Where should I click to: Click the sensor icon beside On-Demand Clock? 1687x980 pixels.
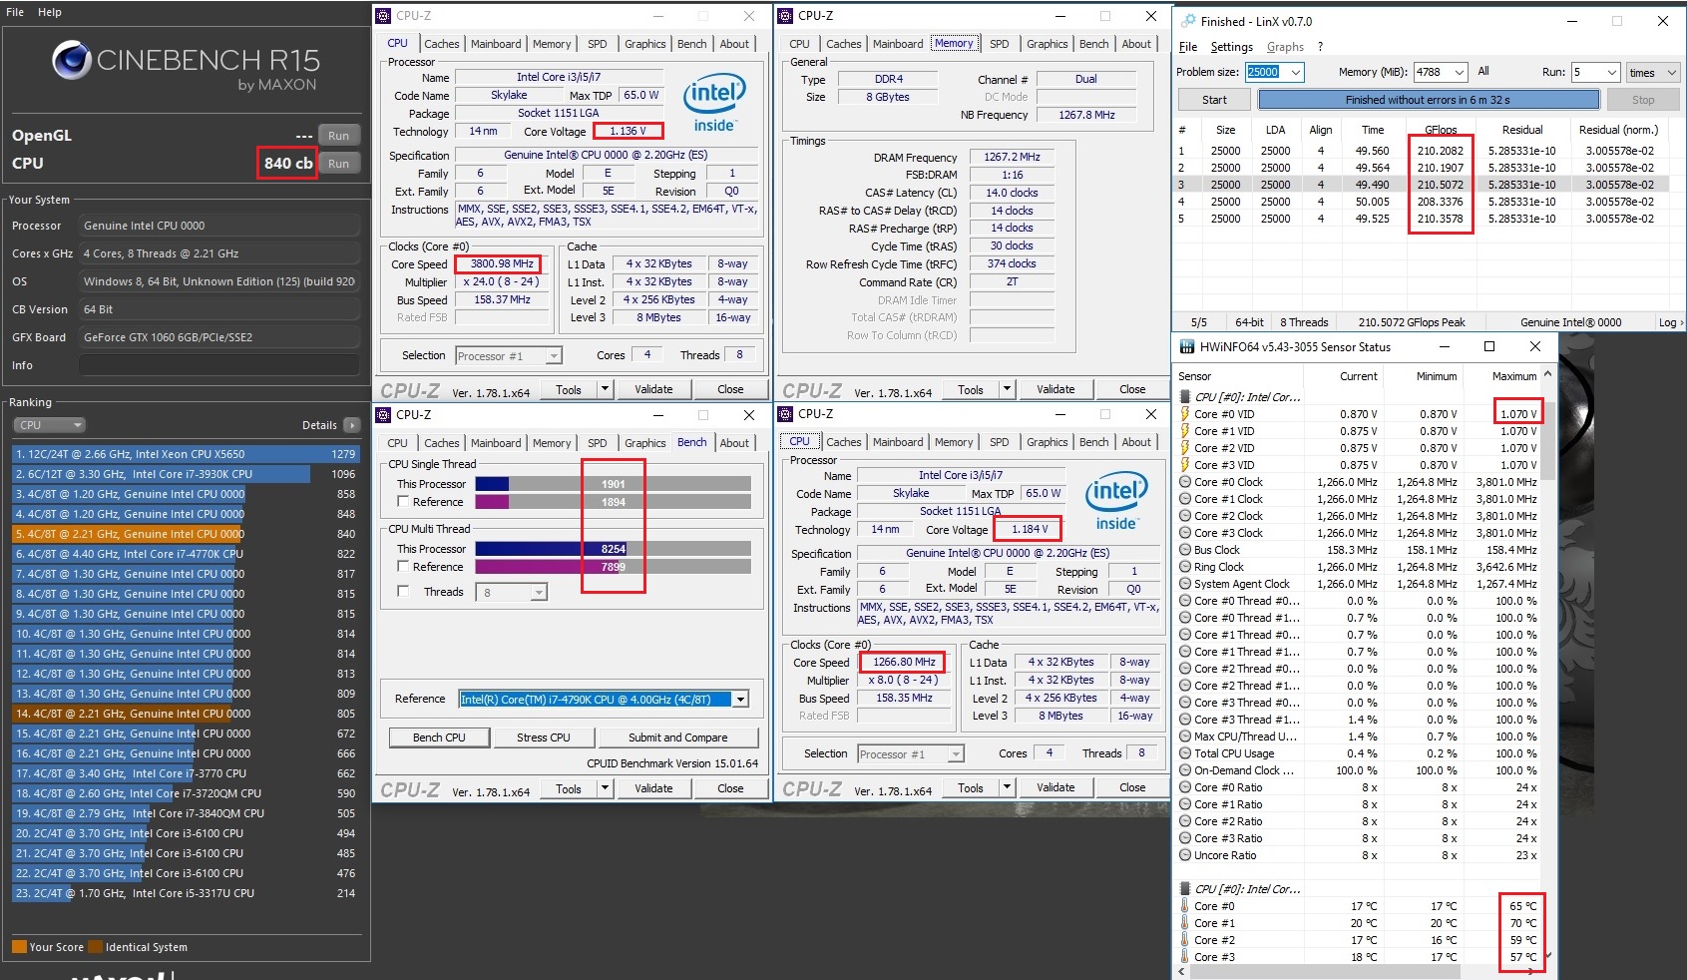pos(1185,770)
